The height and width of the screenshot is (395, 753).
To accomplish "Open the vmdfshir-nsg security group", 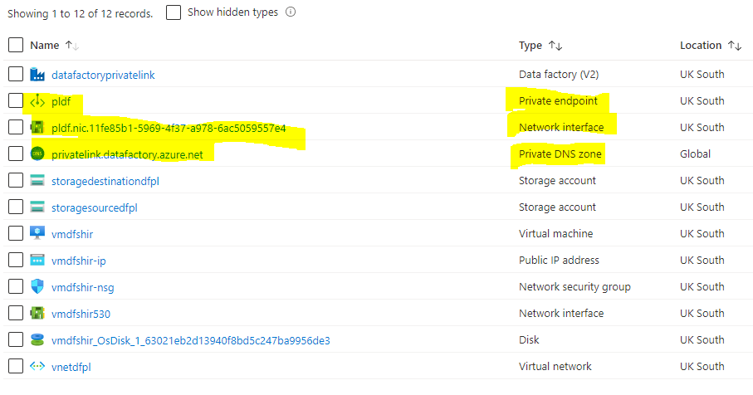I will tap(82, 287).
